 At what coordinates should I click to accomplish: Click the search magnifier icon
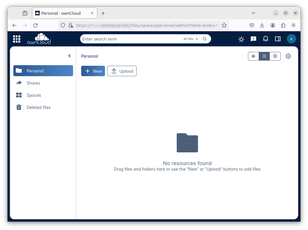(x=205, y=39)
